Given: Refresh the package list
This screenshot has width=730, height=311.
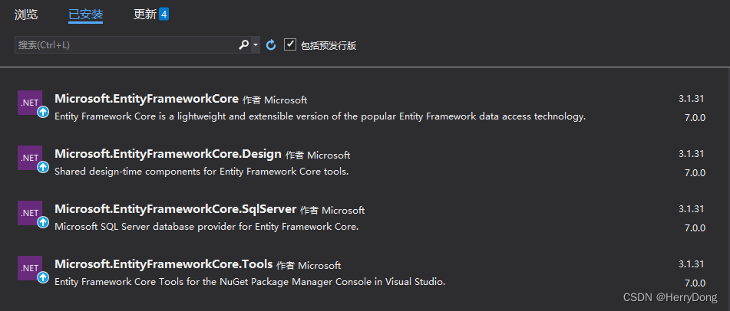Looking at the screenshot, I should [271, 45].
